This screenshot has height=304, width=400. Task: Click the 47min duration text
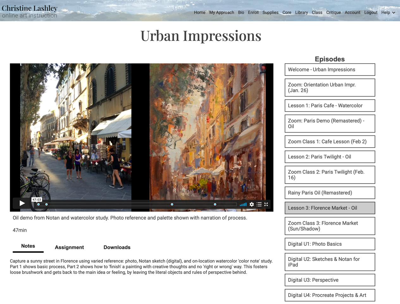(20, 231)
